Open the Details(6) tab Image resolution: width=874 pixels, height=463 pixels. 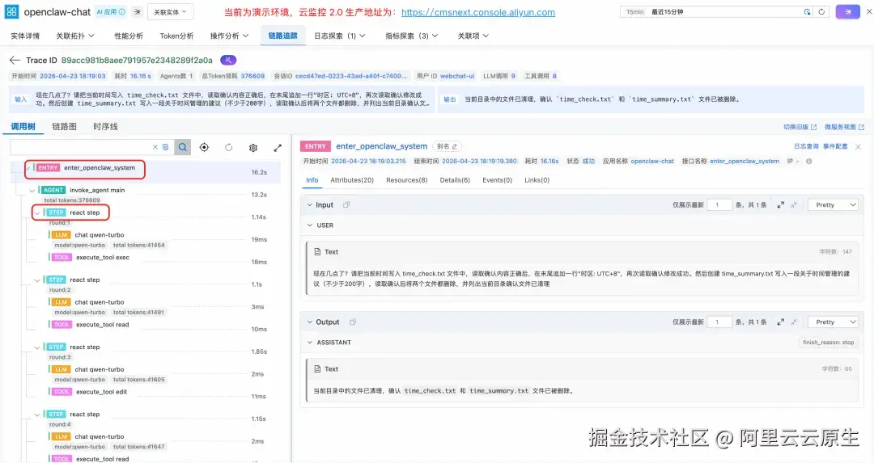coord(455,180)
